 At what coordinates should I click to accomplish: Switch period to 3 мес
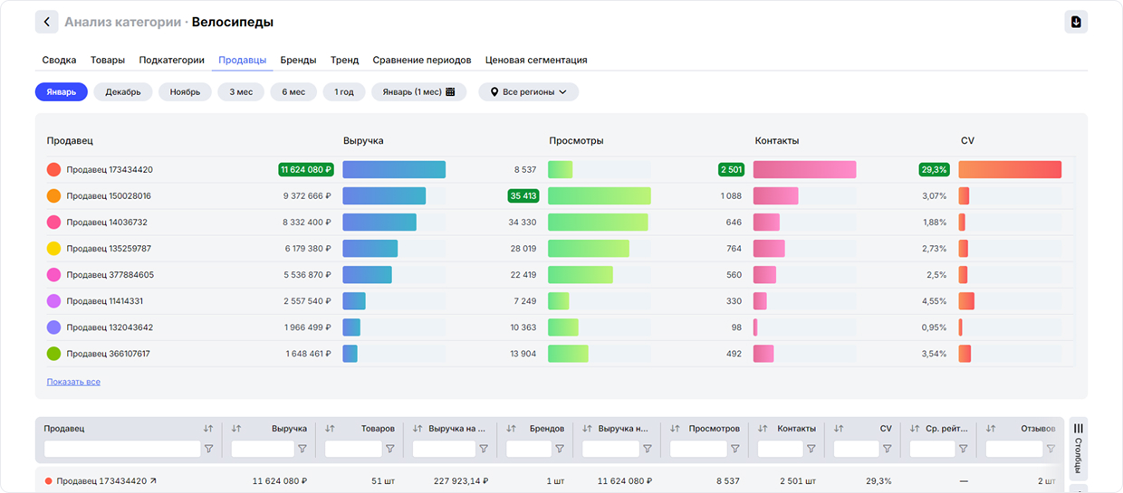[x=241, y=92]
